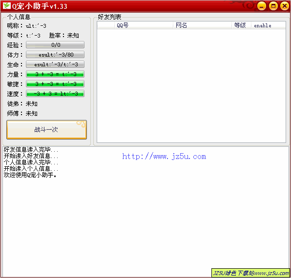Image resolution: width=291 pixels, height=278 pixels.
Task: Sort friends by 网名 column header
Action: click(202, 25)
